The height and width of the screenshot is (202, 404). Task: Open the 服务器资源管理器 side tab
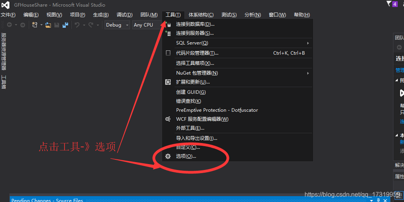click(4, 52)
